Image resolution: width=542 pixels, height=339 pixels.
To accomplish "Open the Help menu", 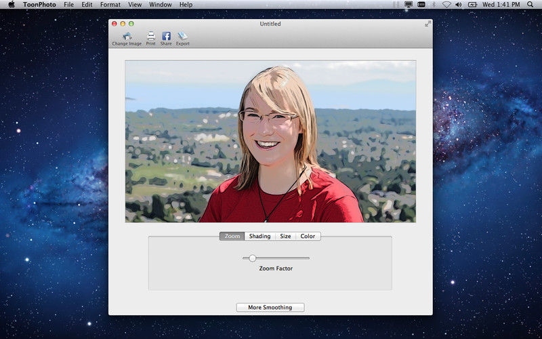I will pos(186,5).
